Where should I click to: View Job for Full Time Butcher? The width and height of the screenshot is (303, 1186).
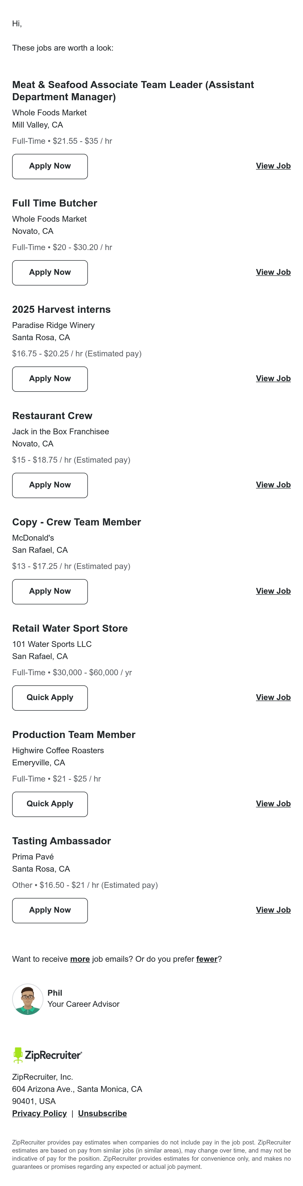click(273, 272)
